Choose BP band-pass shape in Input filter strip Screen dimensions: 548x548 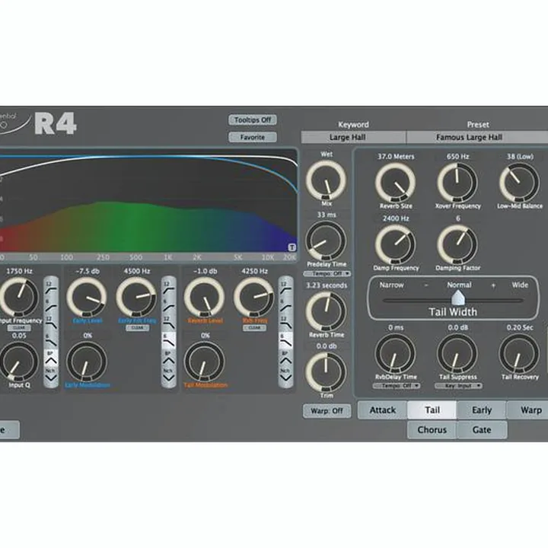[51, 358]
